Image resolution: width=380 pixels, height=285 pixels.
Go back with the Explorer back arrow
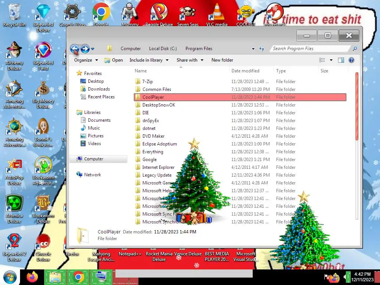click(x=75, y=49)
